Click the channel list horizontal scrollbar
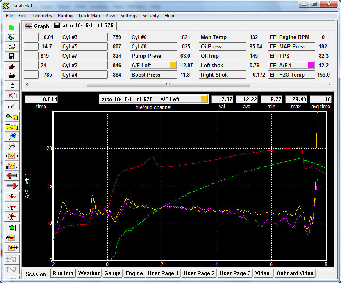Image resolution: width=341 pixels, height=283 pixels. pos(168,84)
